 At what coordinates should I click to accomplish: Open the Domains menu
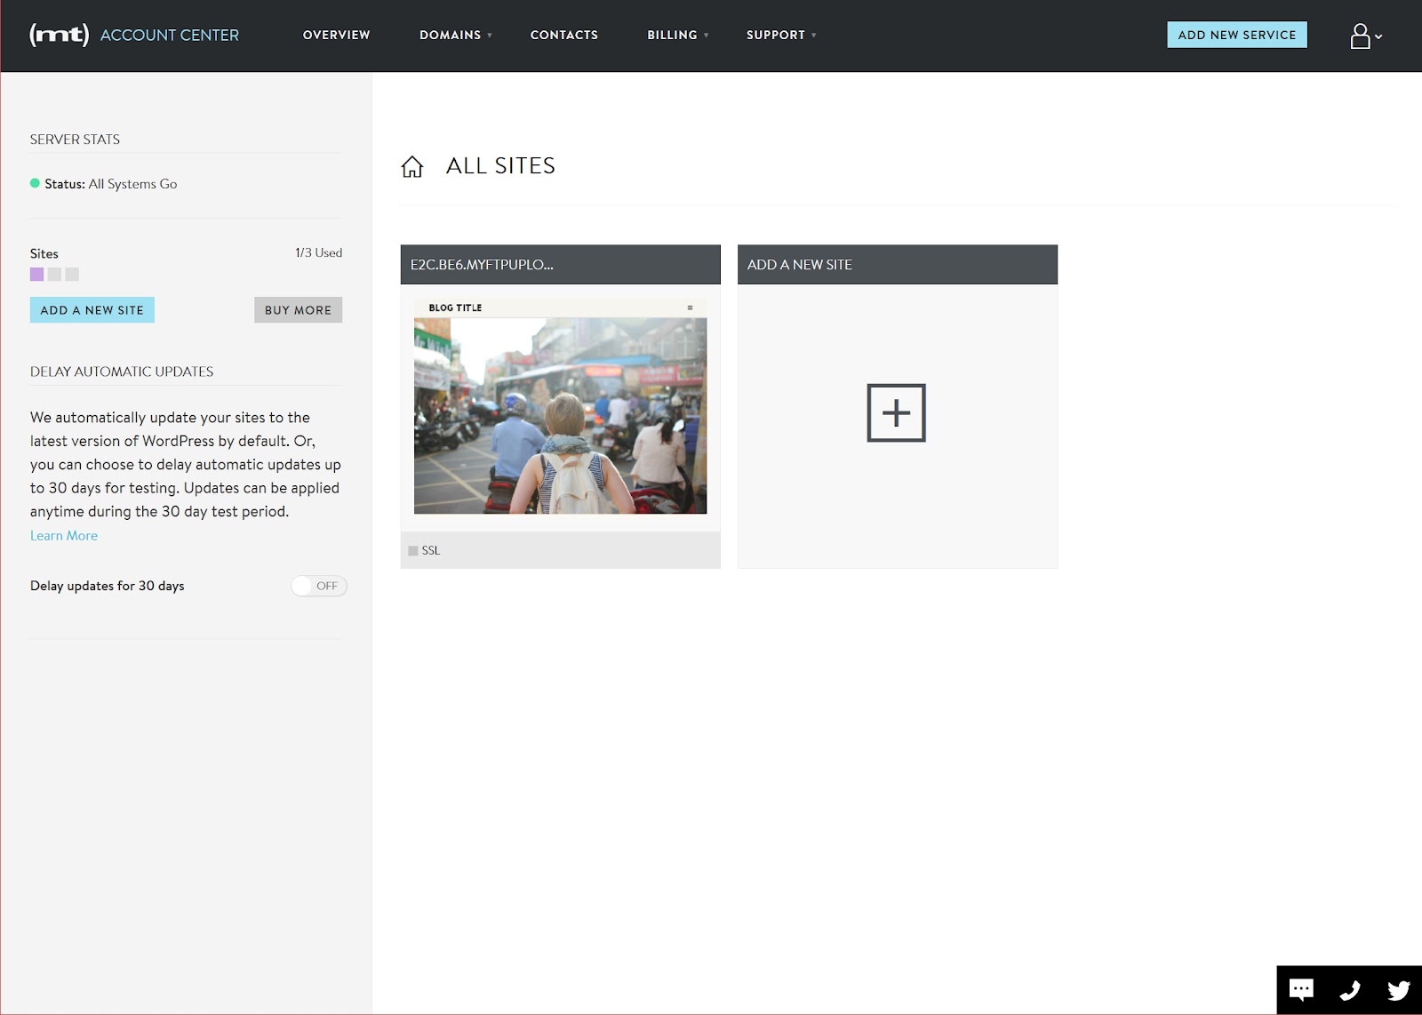(x=450, y=35)
